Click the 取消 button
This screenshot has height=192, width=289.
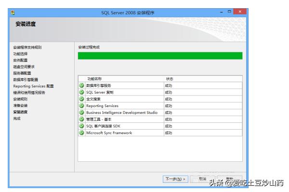point(202,179)
